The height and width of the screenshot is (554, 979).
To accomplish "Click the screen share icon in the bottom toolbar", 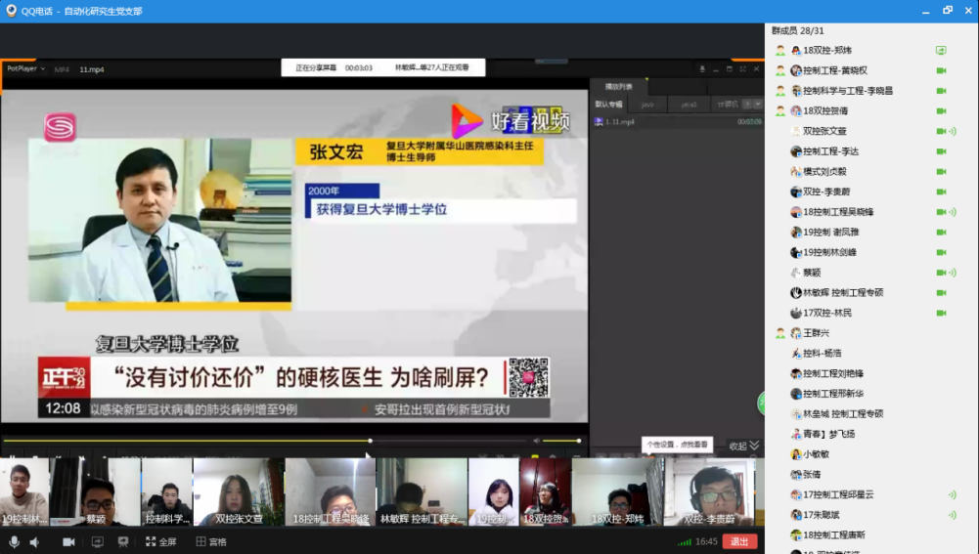I will tap(97, 541).
